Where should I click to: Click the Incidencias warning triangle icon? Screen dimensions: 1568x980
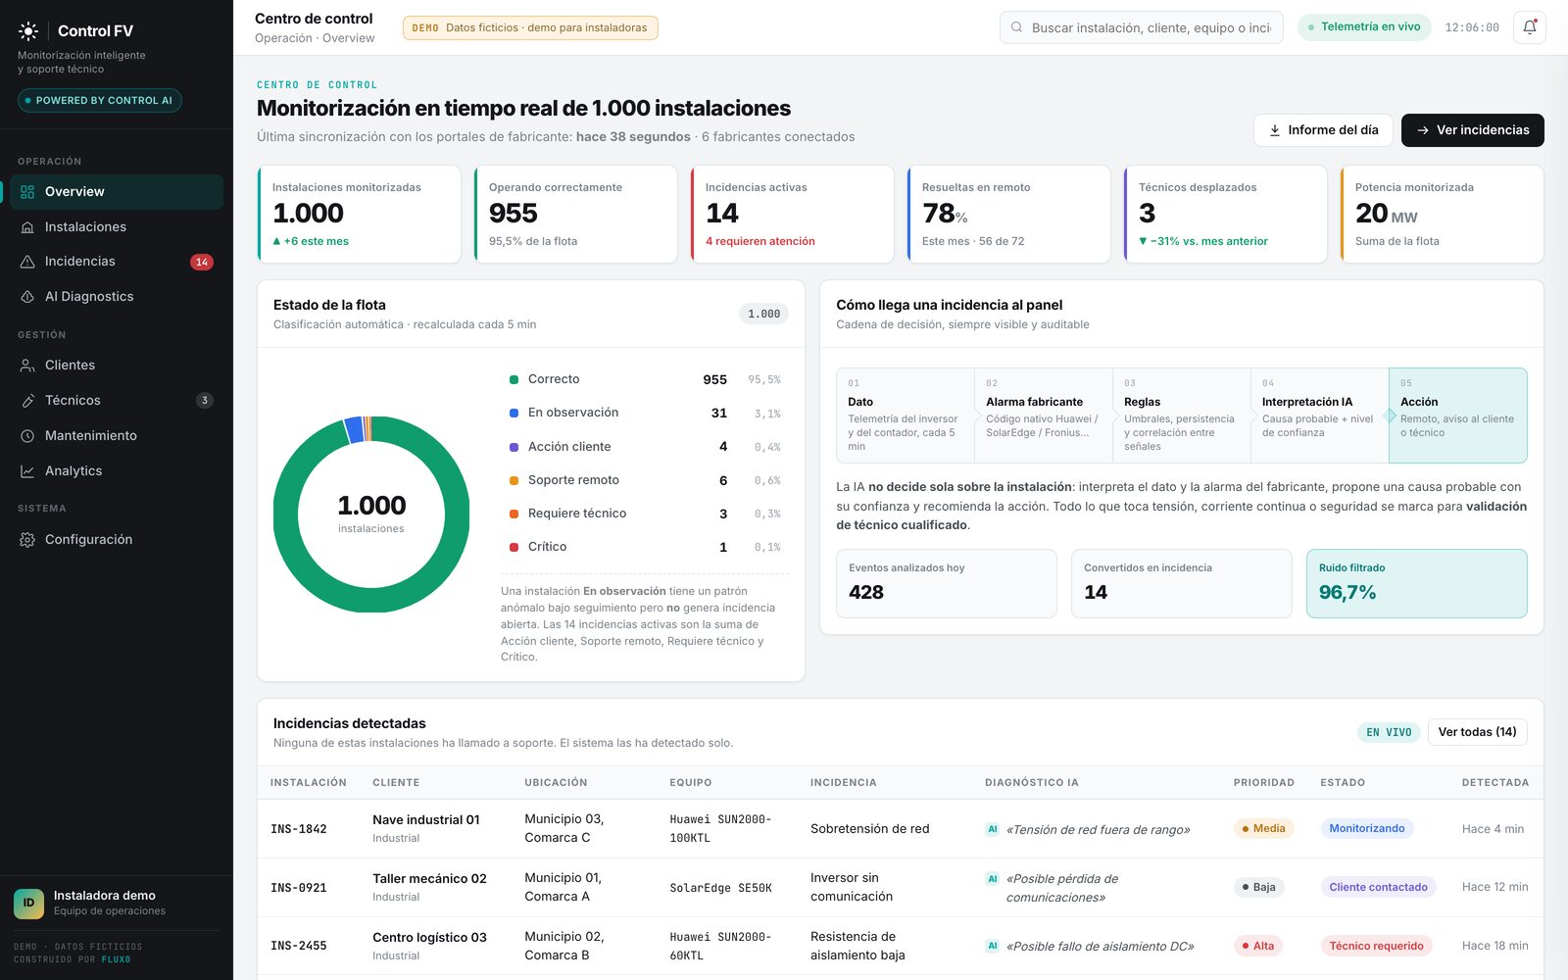27,262
